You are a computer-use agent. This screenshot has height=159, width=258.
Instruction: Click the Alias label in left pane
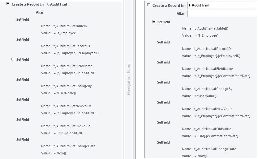(x=40, y=12)
